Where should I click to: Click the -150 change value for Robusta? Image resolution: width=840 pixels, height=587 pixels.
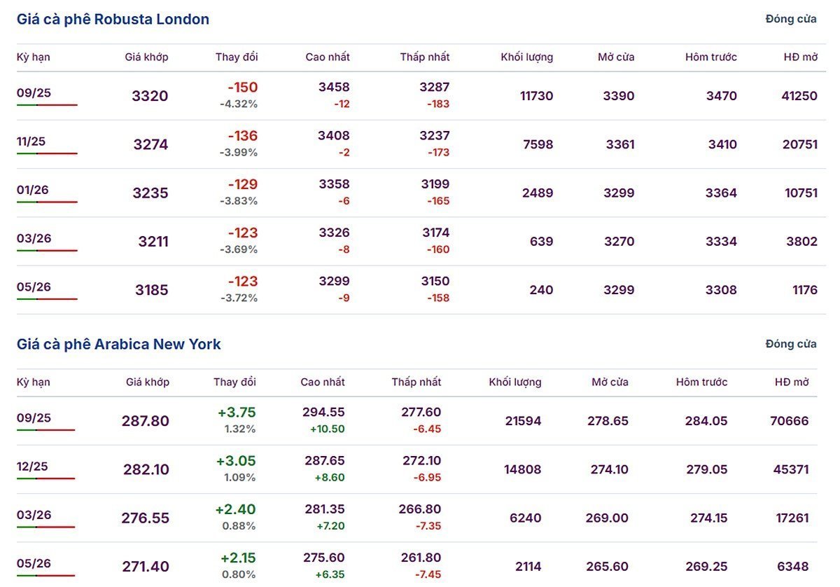(242, 88)
